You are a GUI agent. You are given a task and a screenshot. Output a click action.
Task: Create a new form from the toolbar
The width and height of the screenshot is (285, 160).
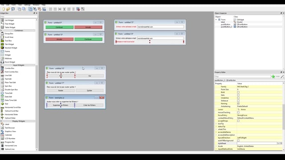4,9
